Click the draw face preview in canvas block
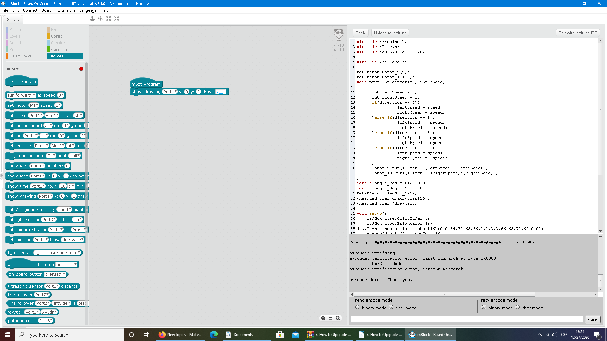 coord(221,92)
